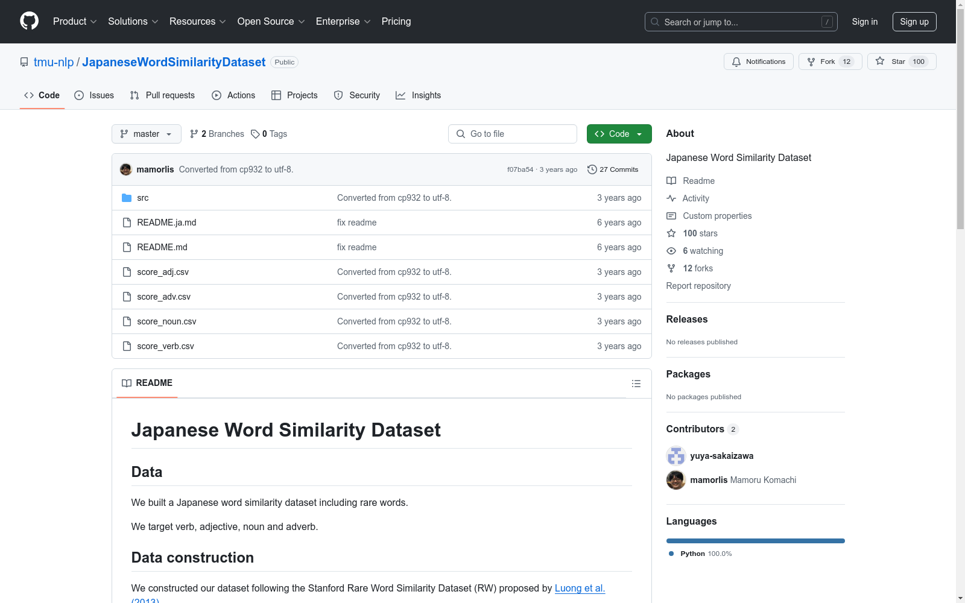
Task: Focus the Go to file field
Action: [513, 134]
